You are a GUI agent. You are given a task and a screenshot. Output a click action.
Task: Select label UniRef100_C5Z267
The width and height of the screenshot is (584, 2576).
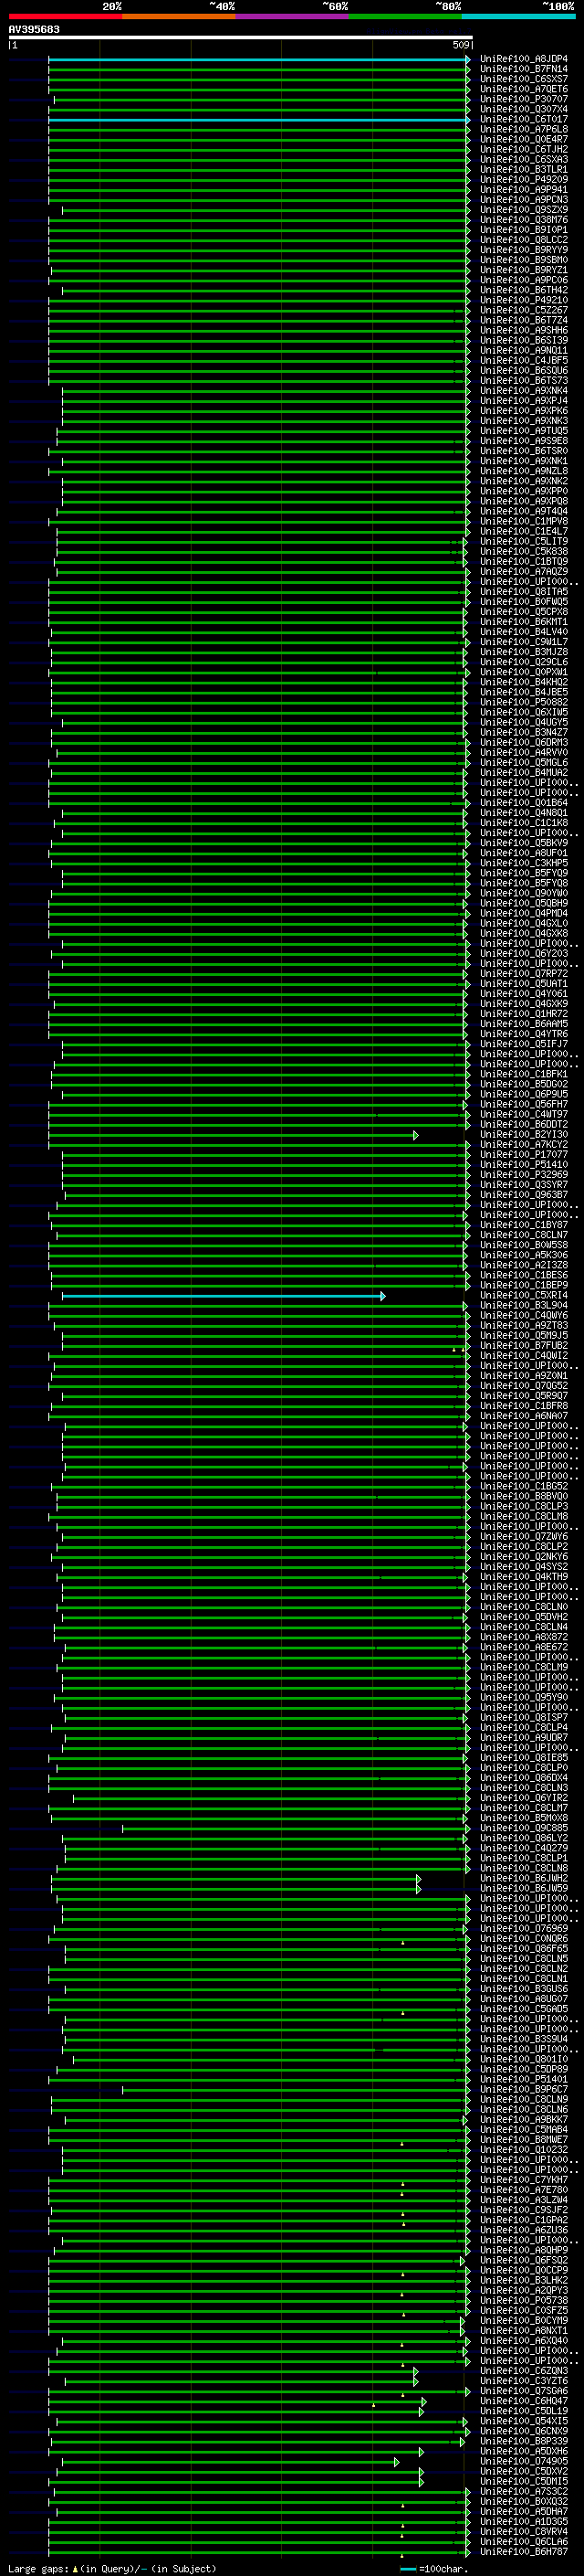pyautogui.click(x=523, y=310)
